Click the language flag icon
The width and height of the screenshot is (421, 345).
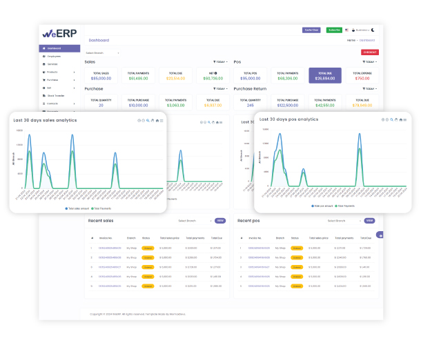(348, 30)
